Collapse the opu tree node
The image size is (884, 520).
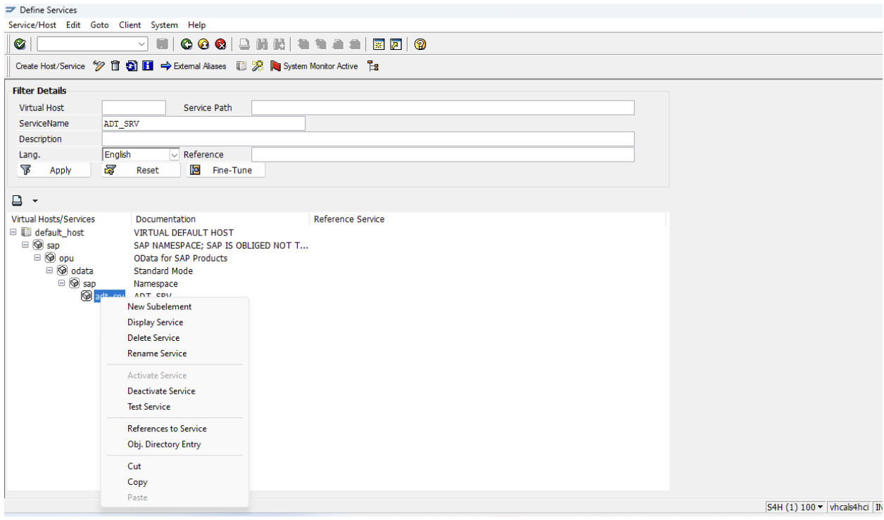(37, 258)
